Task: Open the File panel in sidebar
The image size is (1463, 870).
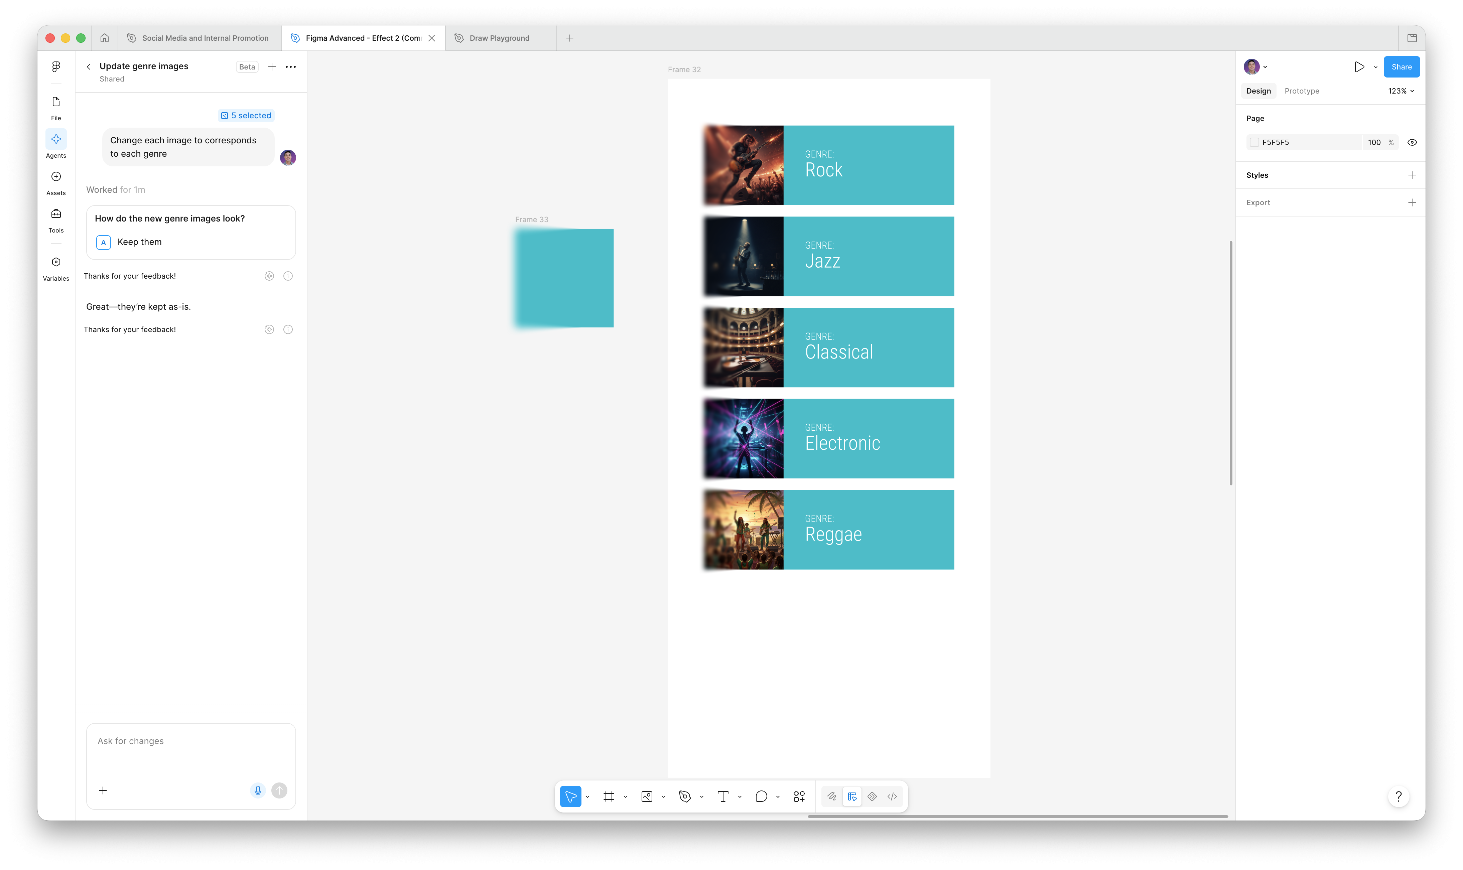Action: coord(56,108)
